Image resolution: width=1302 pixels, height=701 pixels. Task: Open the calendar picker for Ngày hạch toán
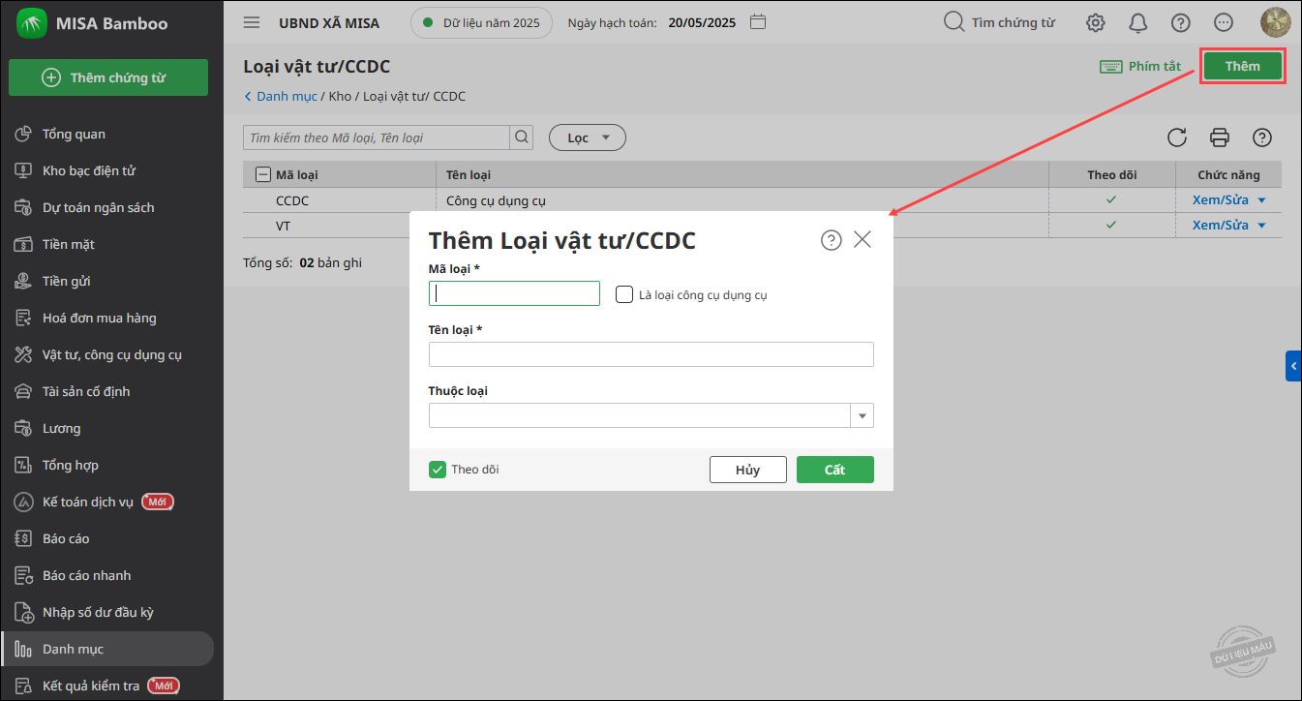click(x=758, y=21)
